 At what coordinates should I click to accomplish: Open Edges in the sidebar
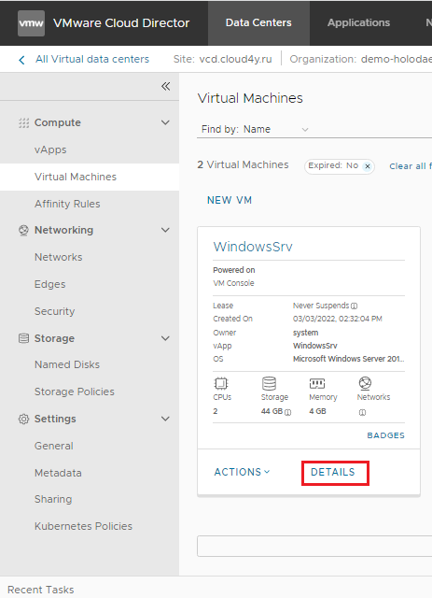(x=49, y=284)
